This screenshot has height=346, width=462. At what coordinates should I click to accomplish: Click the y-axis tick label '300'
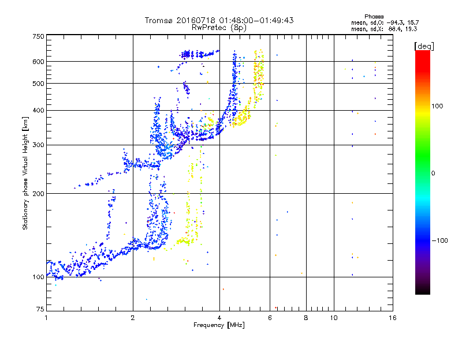(39, 145)
